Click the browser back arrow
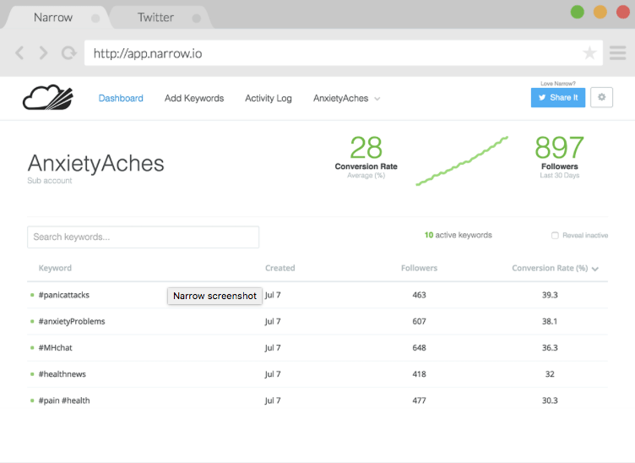Image resolution: width=635 pixels, height=463 pixels. click(x=19, y=52)
